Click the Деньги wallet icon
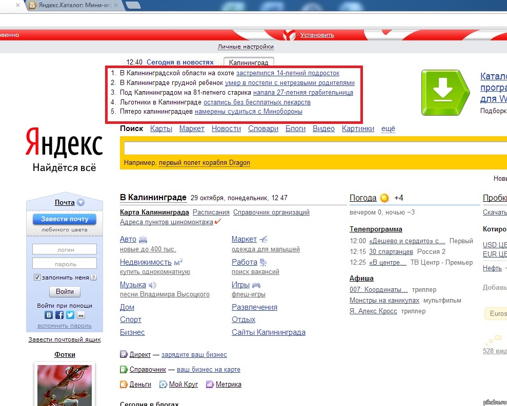This screenshot has width=507, height=406. pos(123,384)
